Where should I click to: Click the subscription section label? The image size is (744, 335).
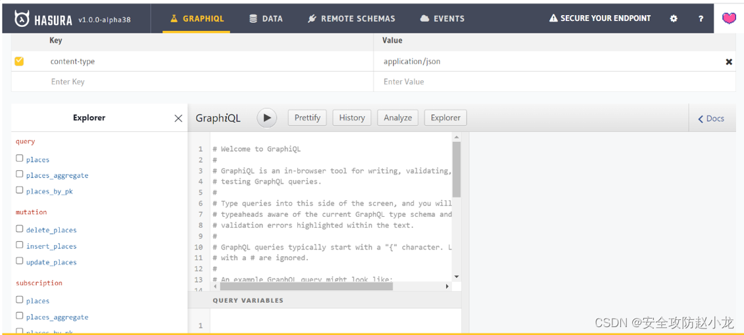point(39,283)
